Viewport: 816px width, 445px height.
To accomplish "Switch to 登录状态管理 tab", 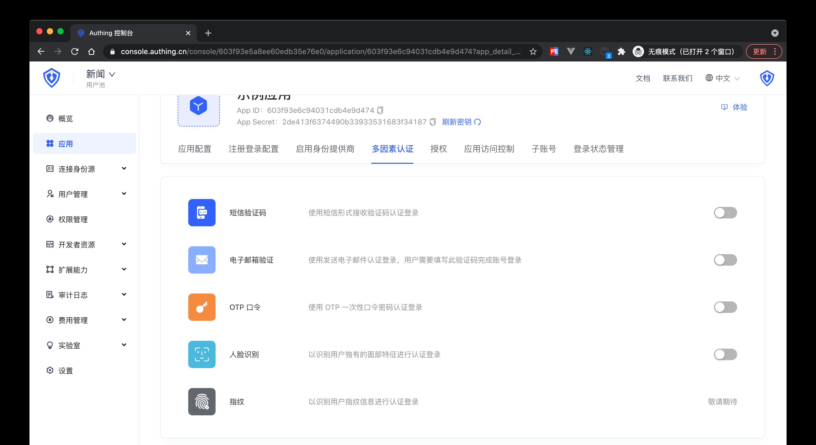I will 598,149.
